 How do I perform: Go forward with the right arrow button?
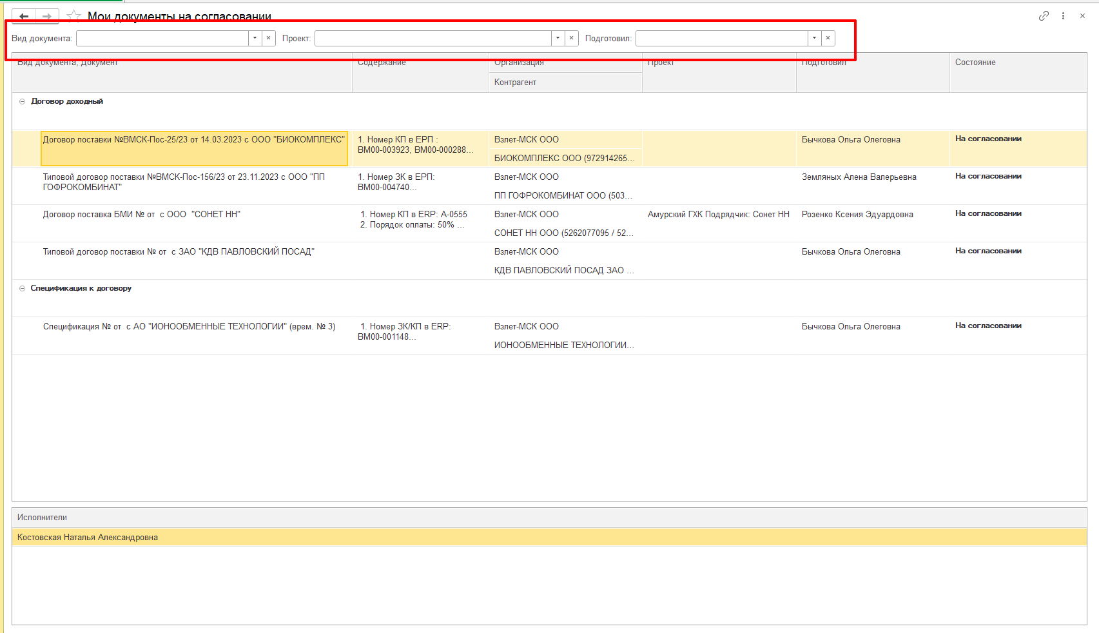coord(47,16)
